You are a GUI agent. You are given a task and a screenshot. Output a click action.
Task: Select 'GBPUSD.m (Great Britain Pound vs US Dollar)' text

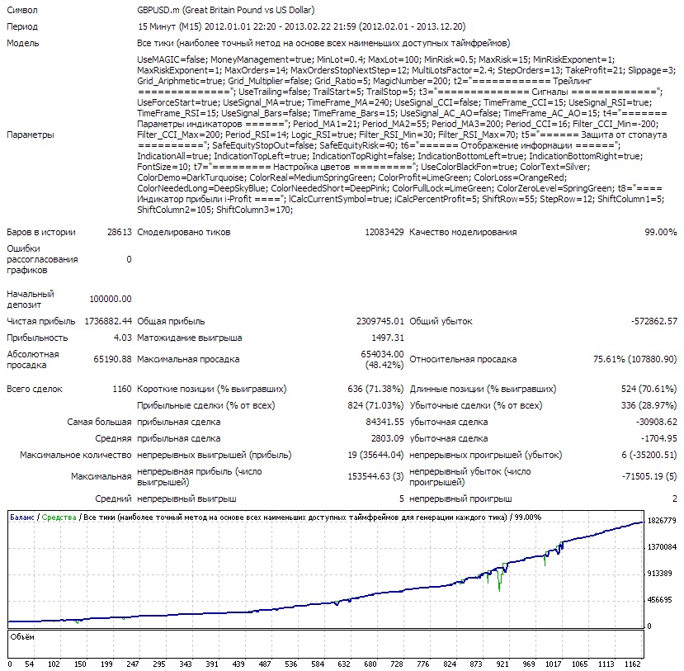pyautogui.click(x=225, y=10)
